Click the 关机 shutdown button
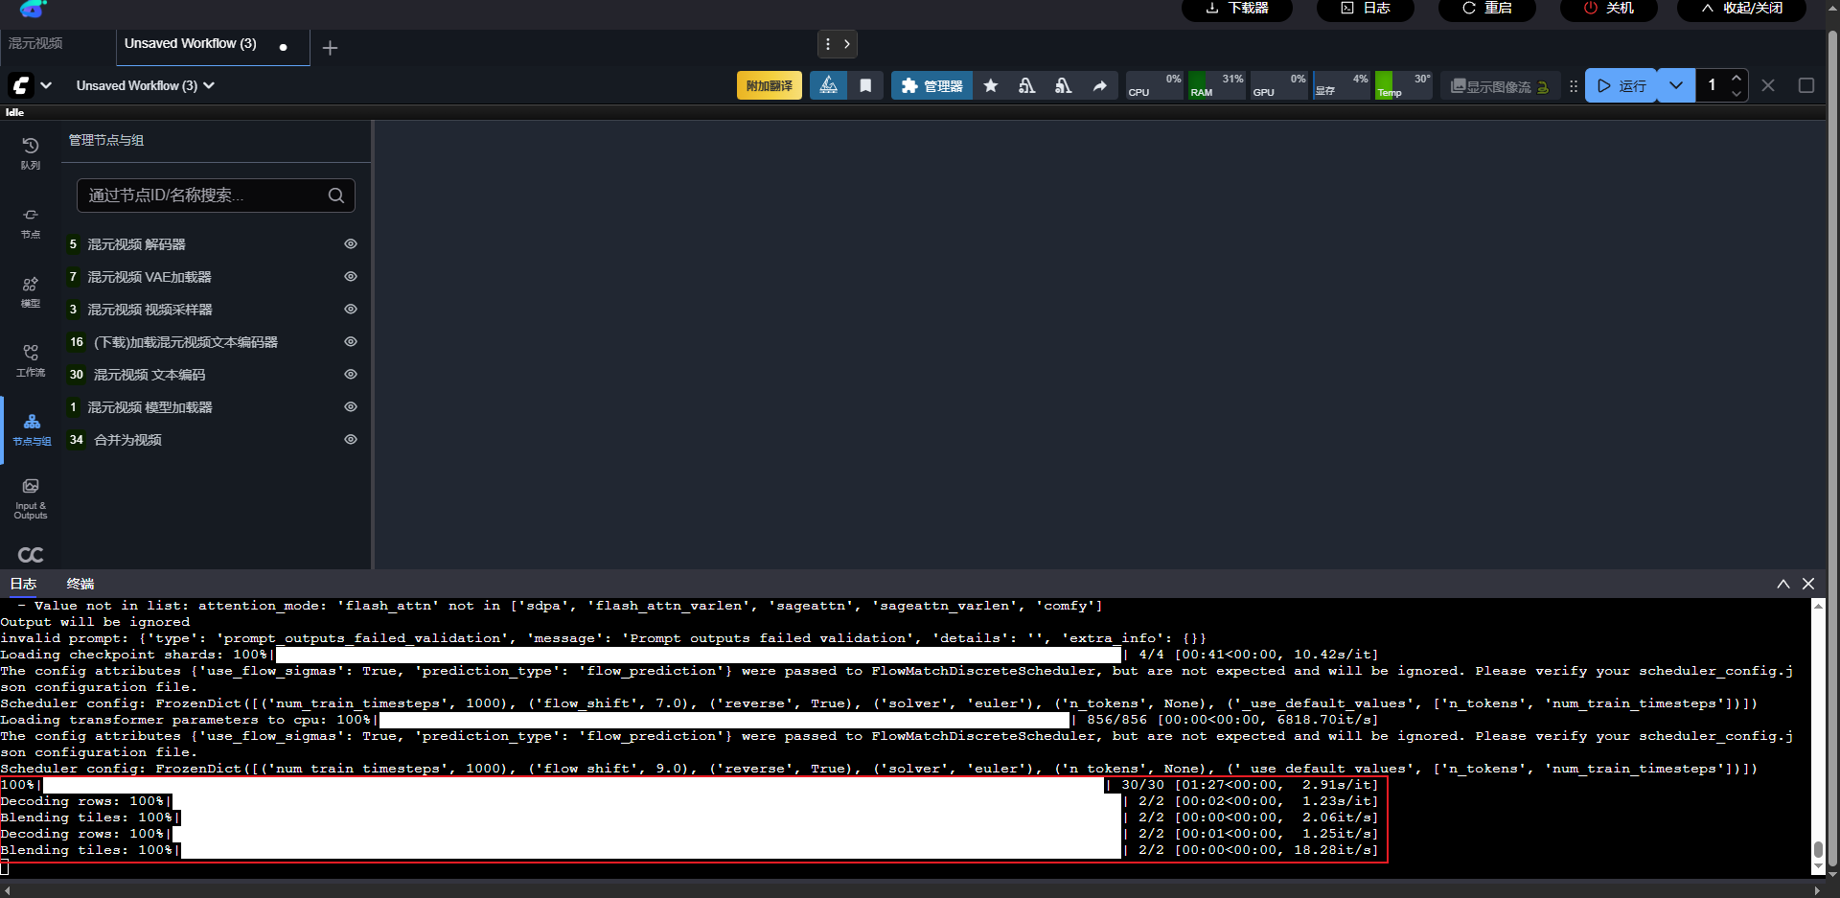 [x=1609, y=9]
